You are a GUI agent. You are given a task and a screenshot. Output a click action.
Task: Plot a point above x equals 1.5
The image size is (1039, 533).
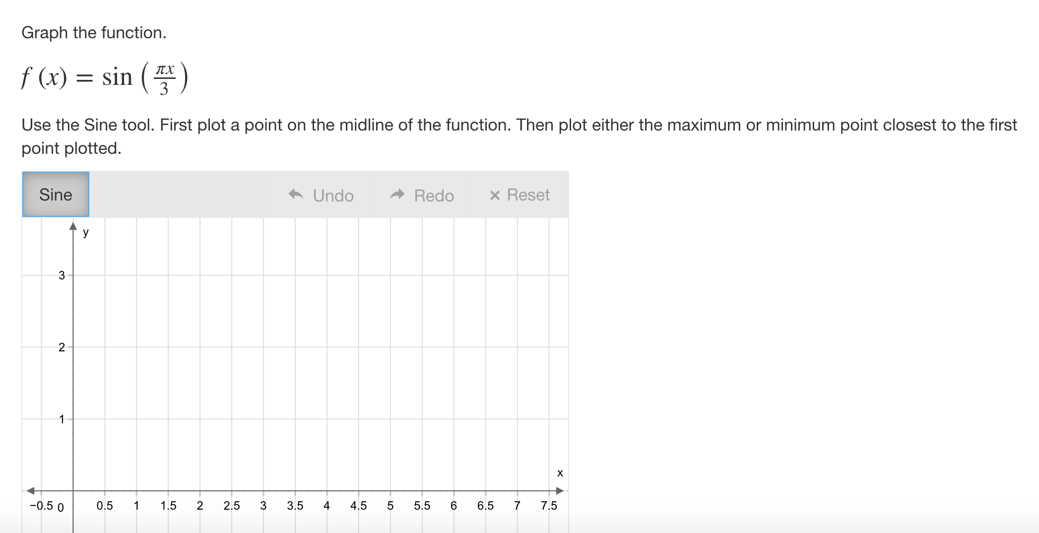tap(169, 420)
